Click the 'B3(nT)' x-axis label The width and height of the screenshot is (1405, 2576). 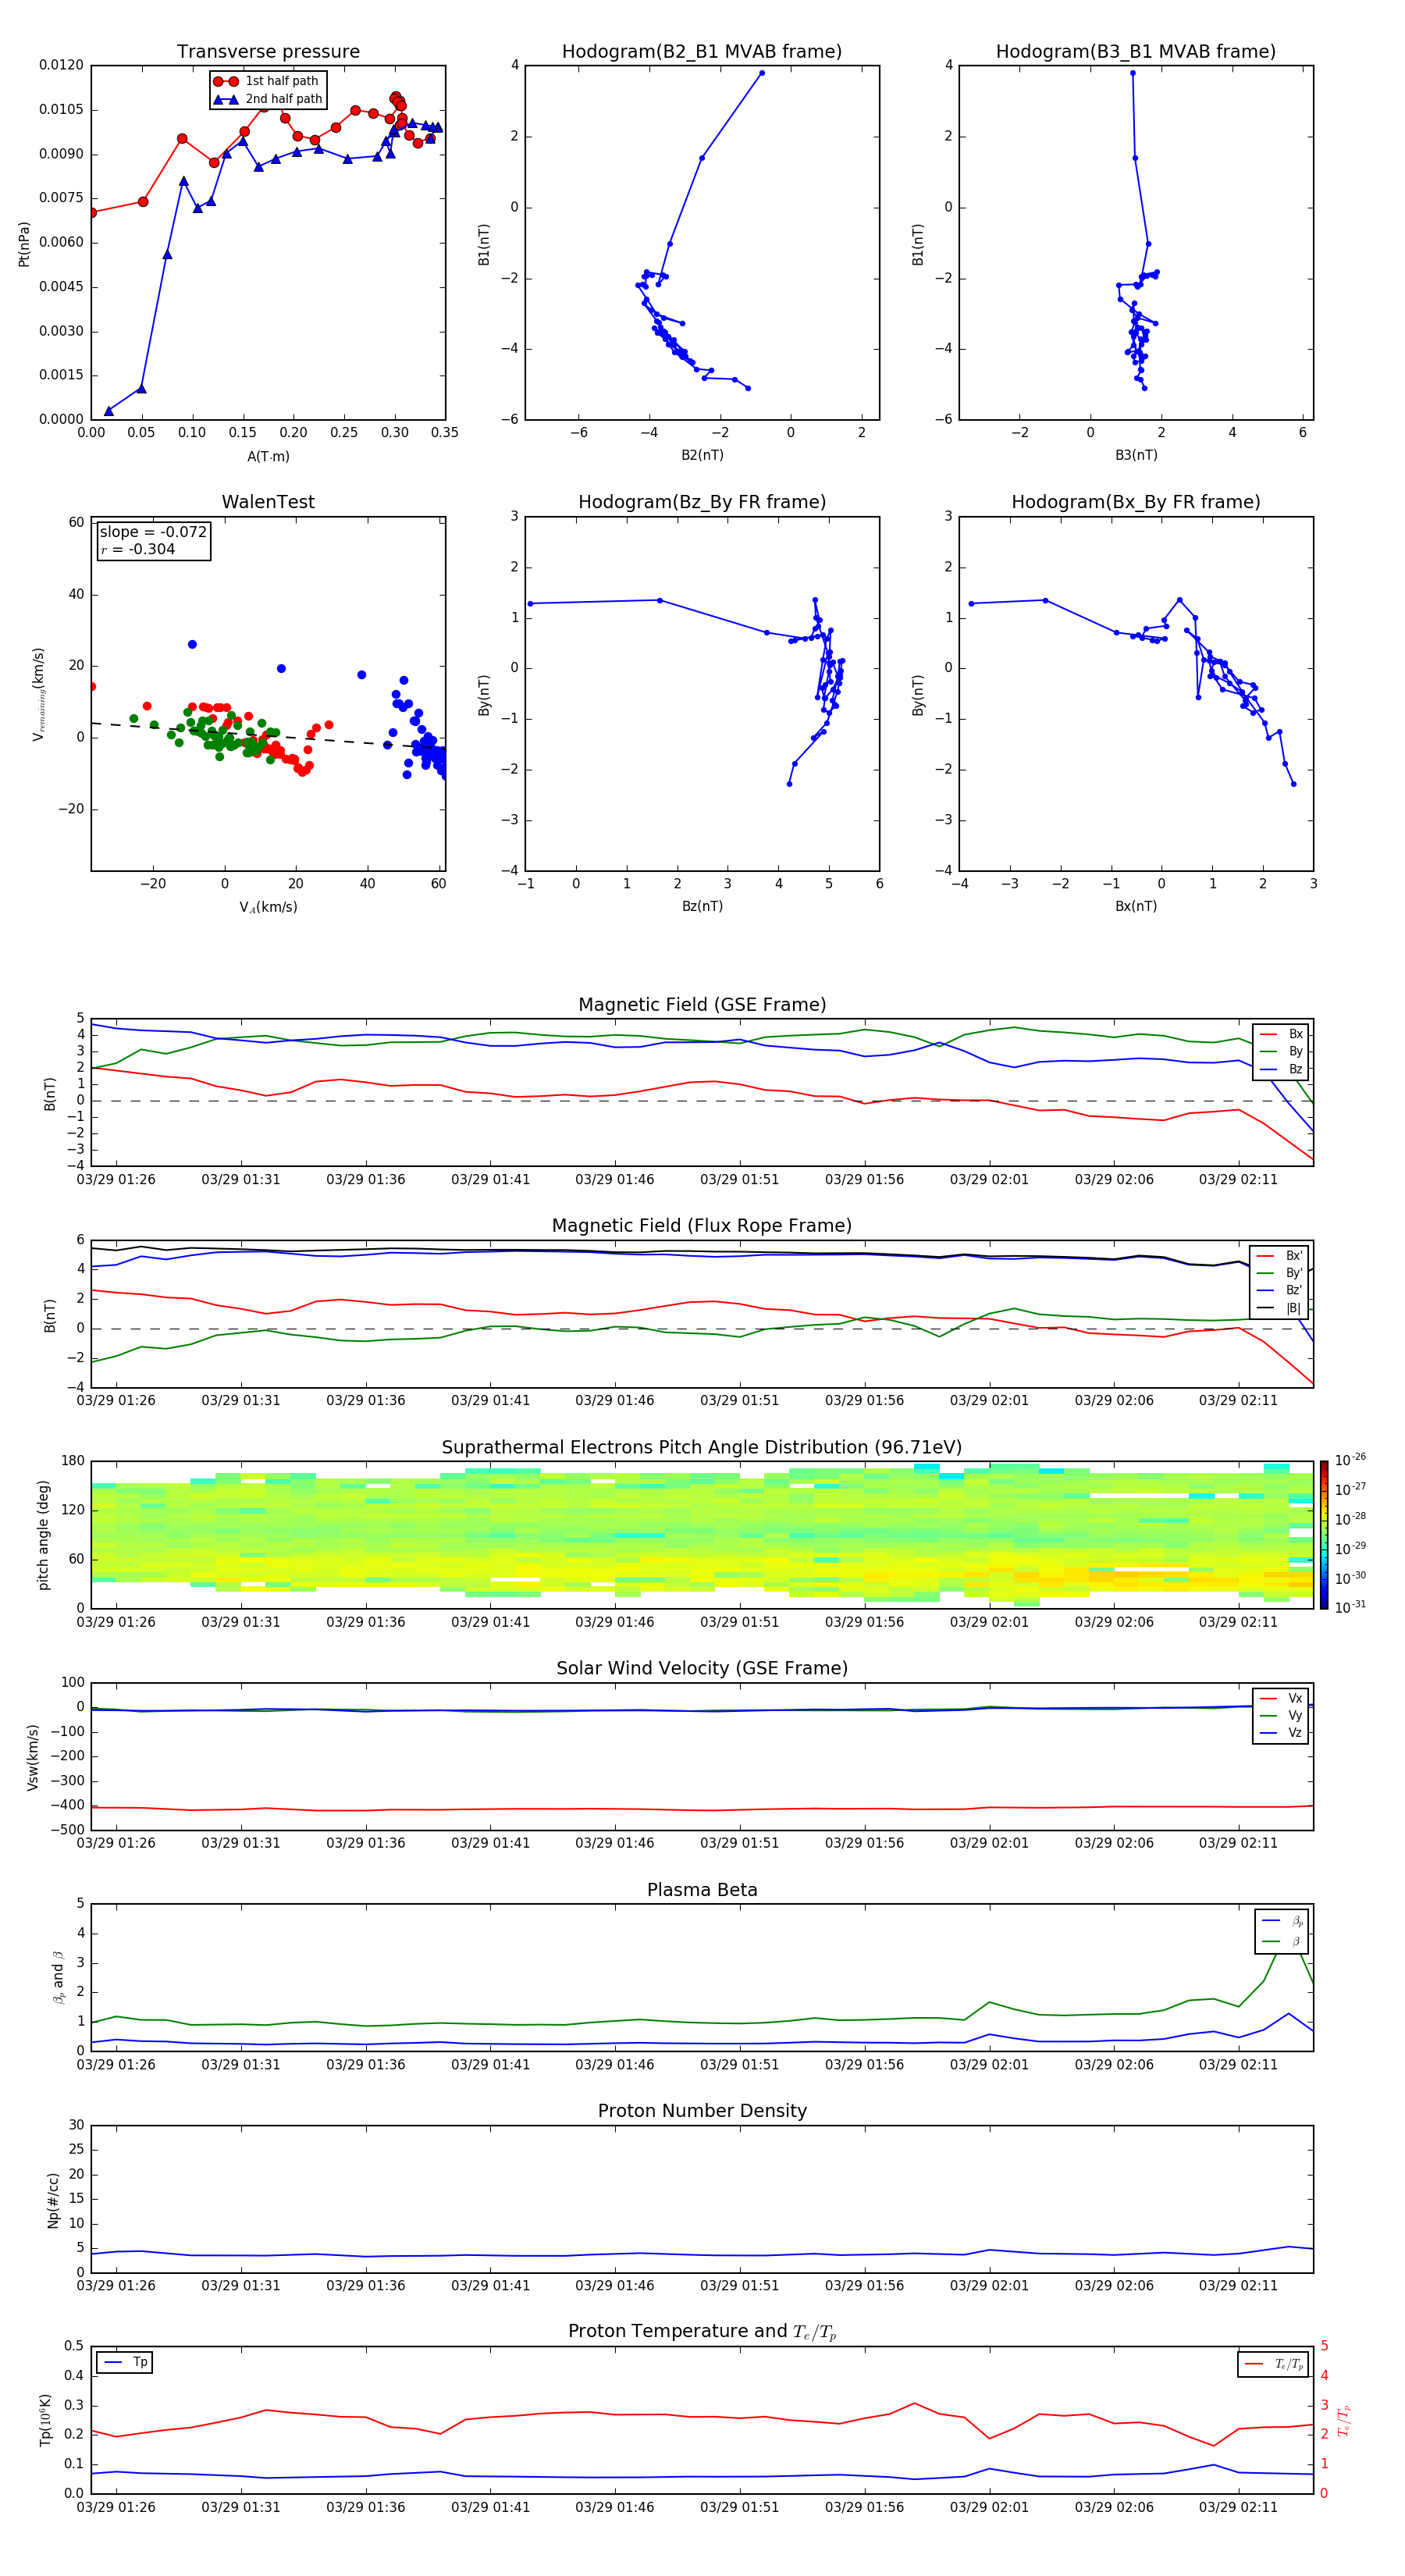1136,455
